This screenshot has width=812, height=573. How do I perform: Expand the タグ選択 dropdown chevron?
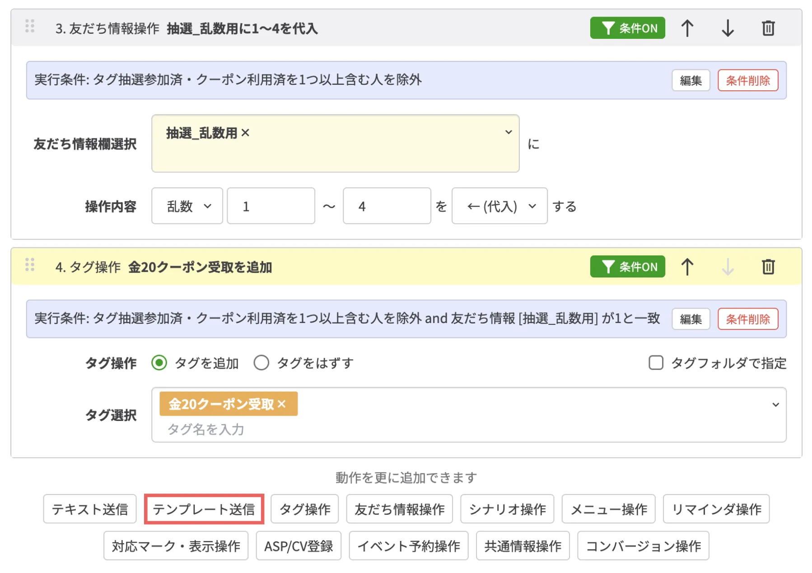(x=775, y=405)
